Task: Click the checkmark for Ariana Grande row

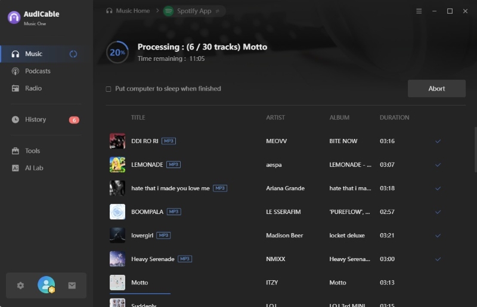Action: 438,188
